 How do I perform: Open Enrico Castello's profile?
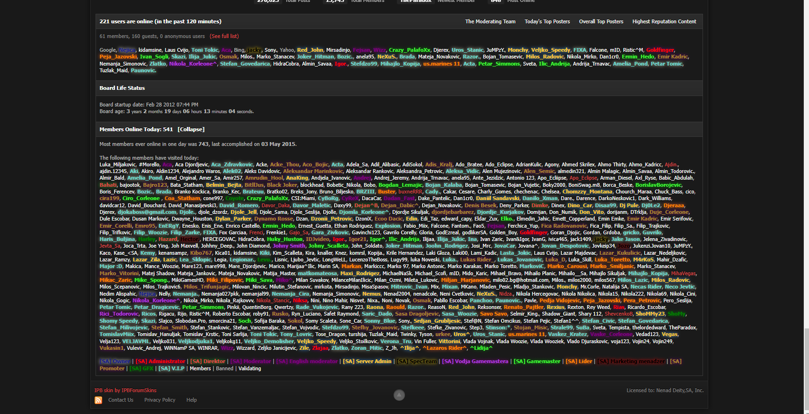242,226
